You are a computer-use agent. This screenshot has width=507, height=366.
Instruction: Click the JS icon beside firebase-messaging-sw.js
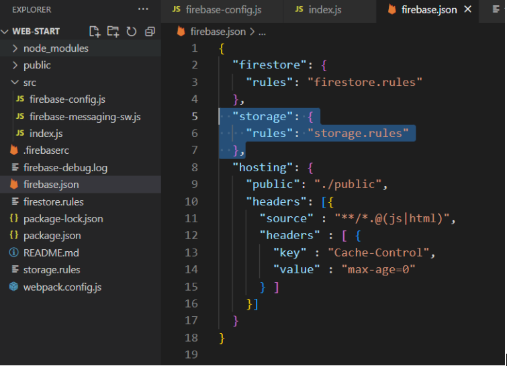point(20,116)
